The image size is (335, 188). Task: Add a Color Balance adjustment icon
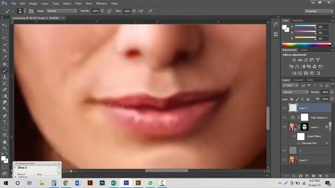coord(297,67)
